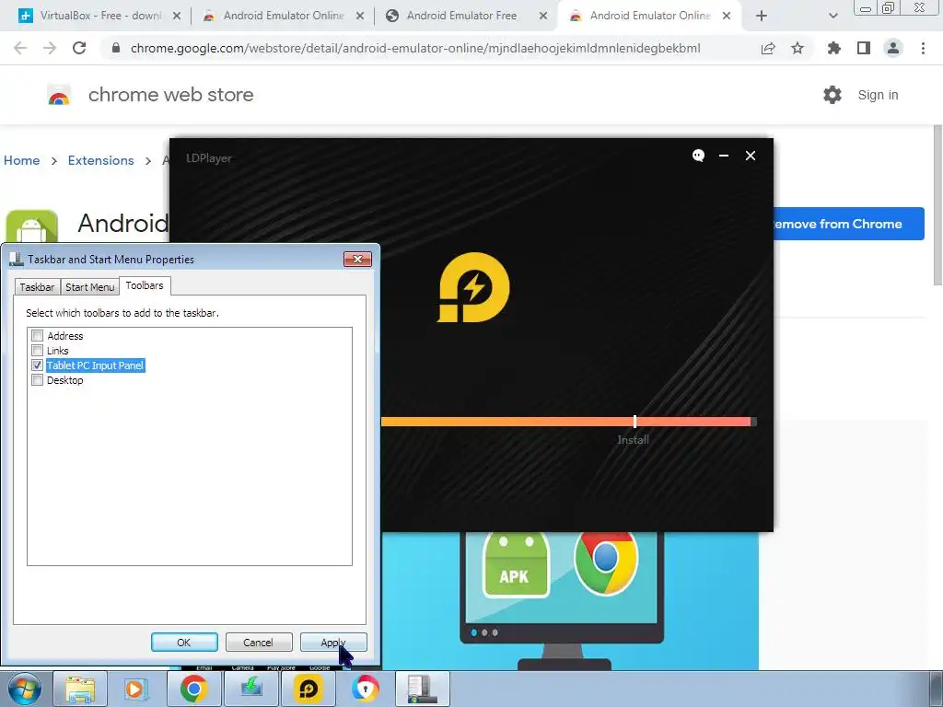This screenshot has height=707, width=943.
Task: Switch to LDPlayer in the taskbar
Action: tap(309, 689)
